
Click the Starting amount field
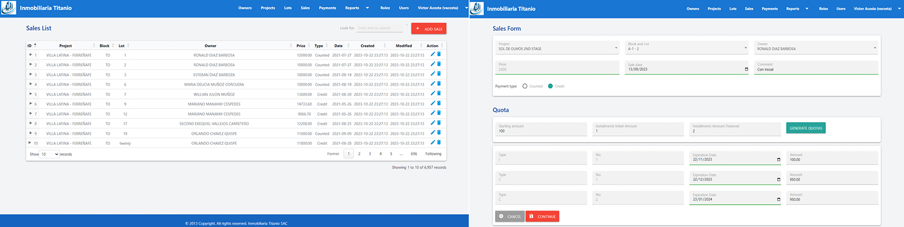click(541, 129)
